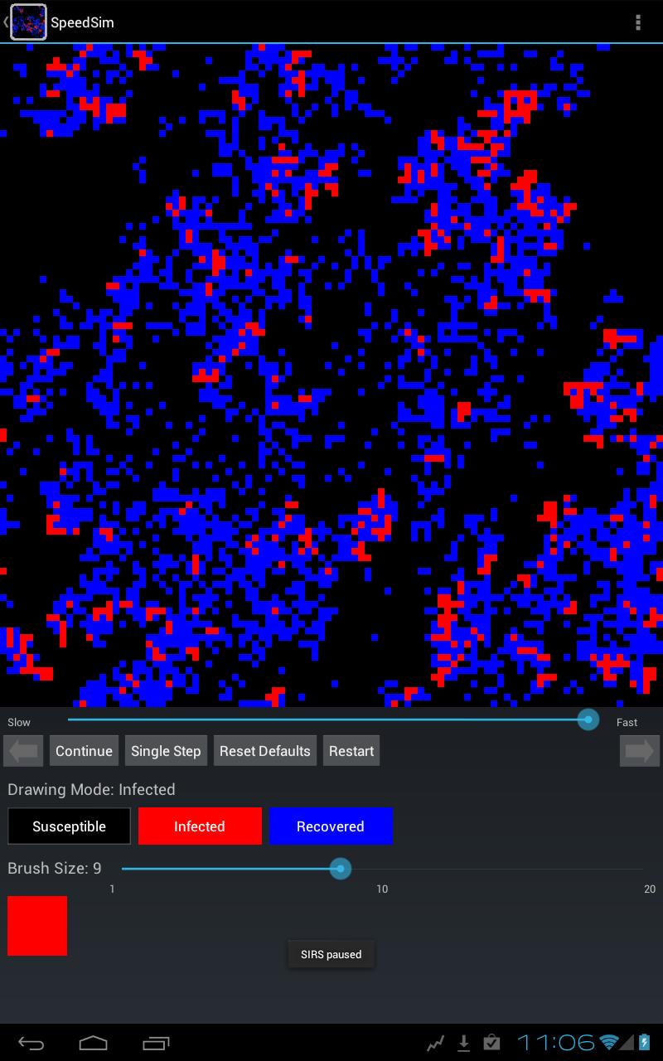The image size is (663, 1061).
Task: Tap the Android Back button
Action: click(x=31, y=1043)
